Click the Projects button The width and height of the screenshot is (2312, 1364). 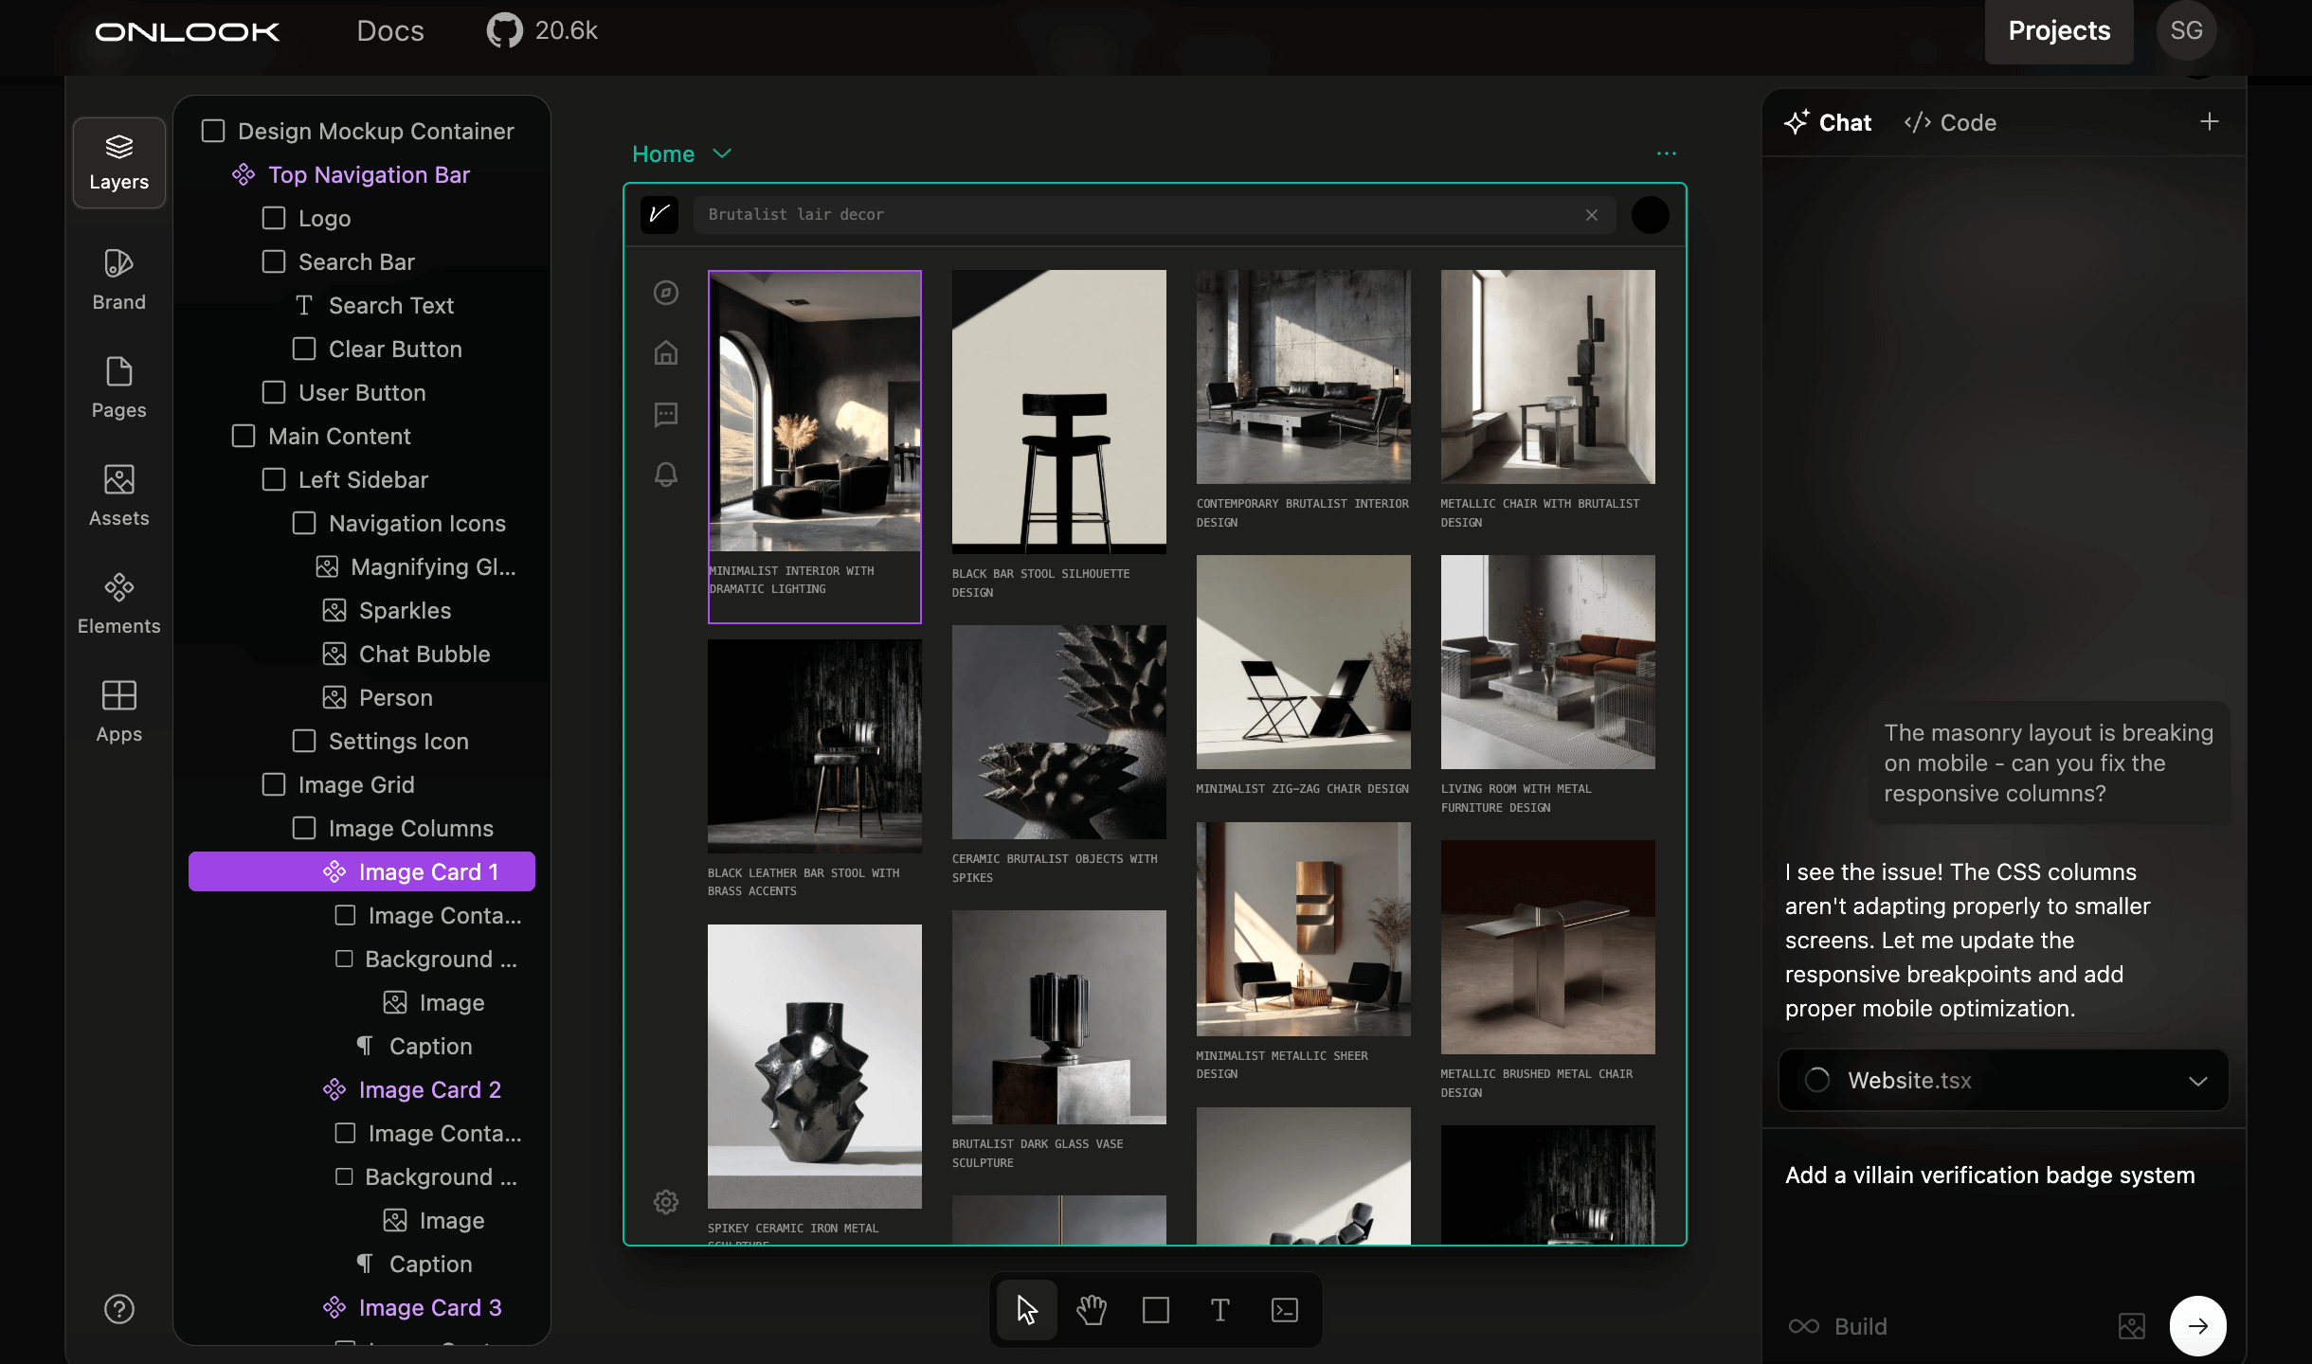tap(2058, 31)
